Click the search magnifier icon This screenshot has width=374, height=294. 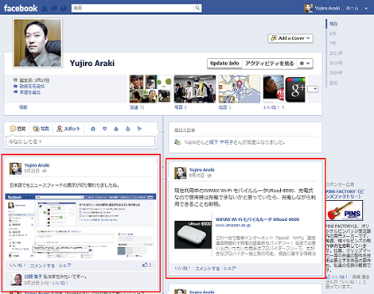(x=197, y=8)
